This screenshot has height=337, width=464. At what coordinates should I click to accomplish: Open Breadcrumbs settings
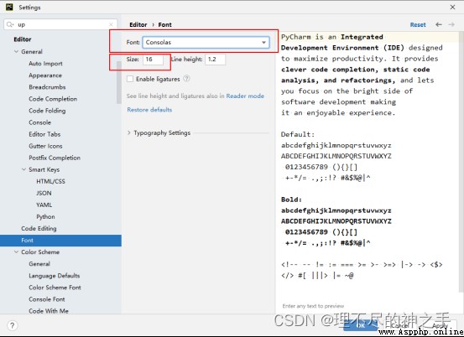47,87
